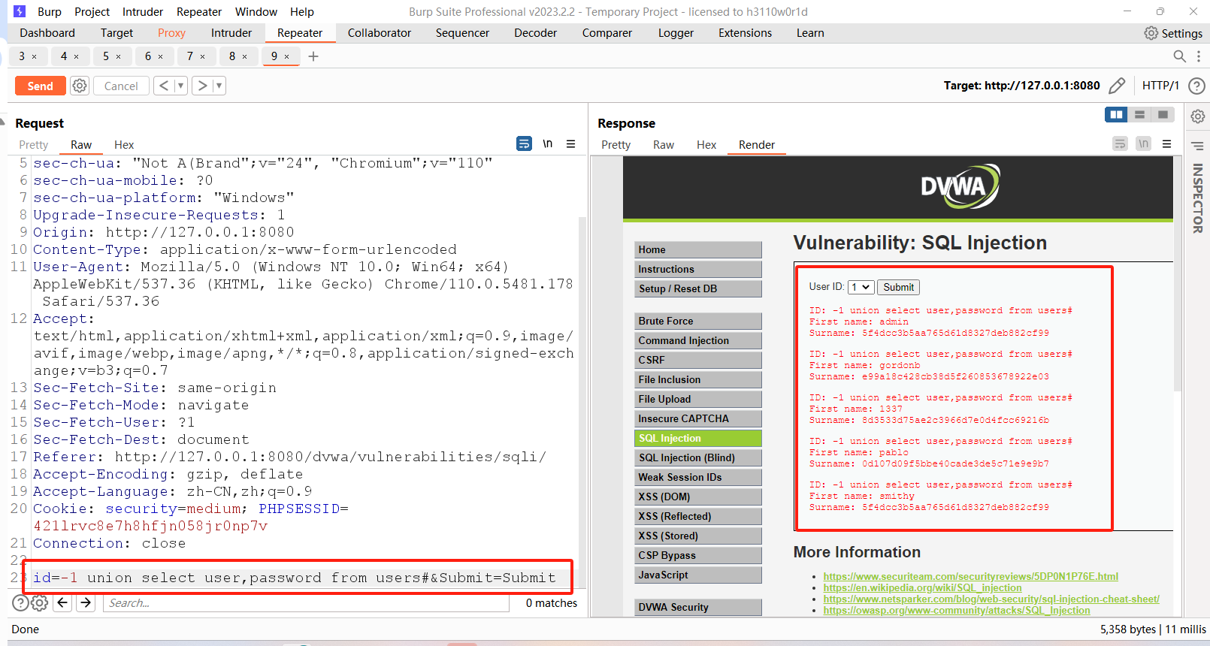Click the Inspector filter lines icon

pos(1198,146)
